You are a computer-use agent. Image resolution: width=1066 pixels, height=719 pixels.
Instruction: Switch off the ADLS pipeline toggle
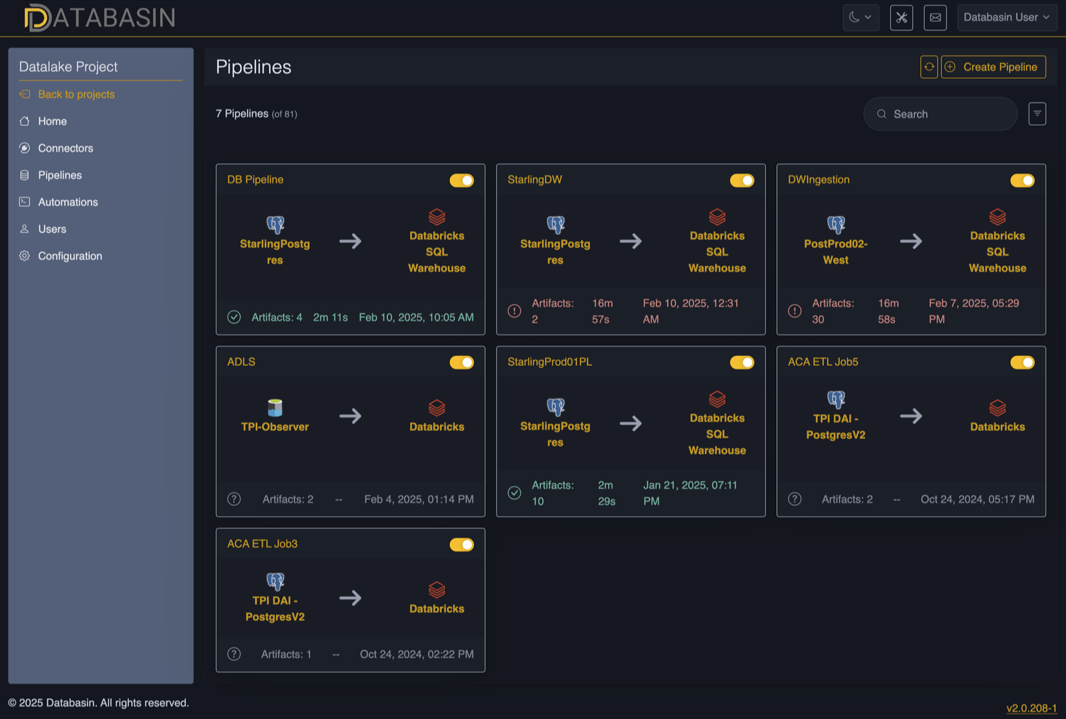(462, 362)
